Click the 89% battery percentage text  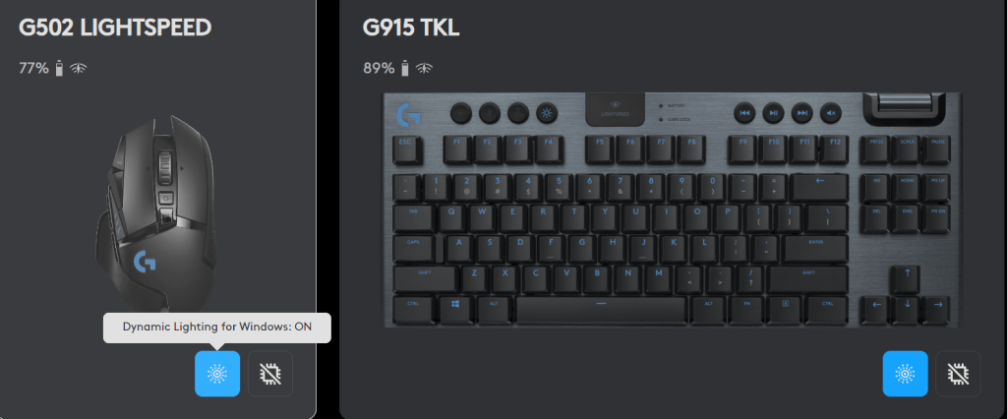coord(379,68)
